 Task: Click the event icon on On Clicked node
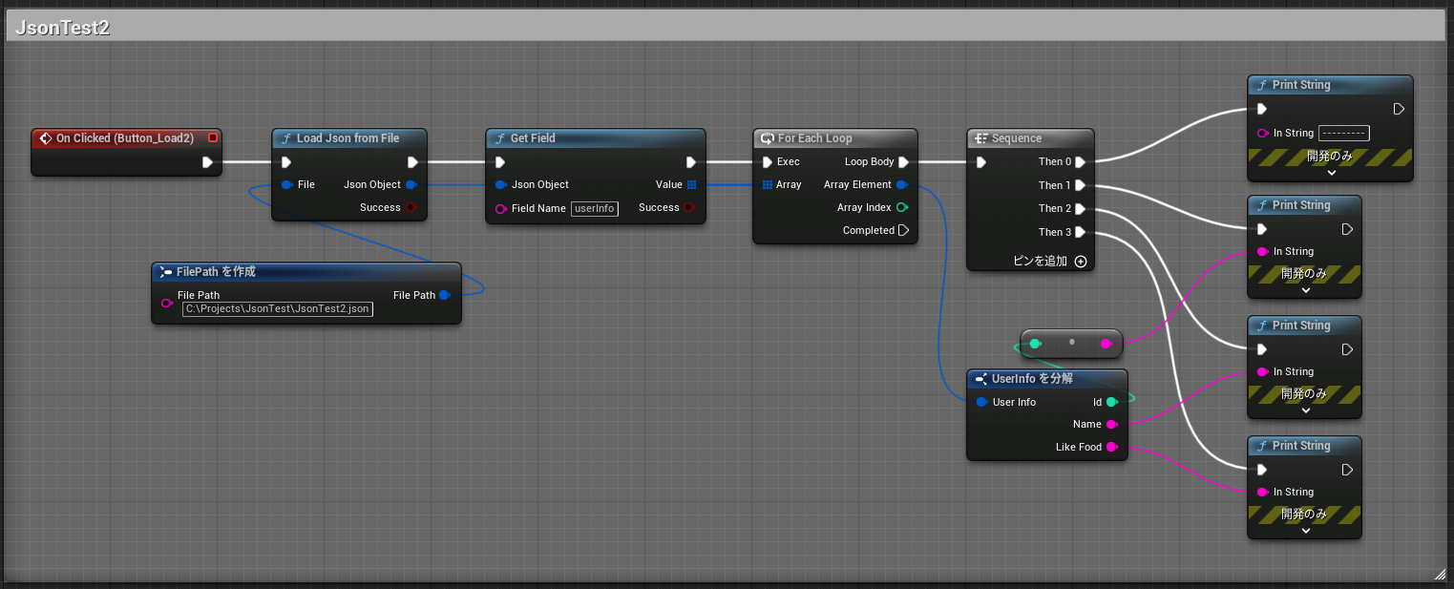pos(45,137)
